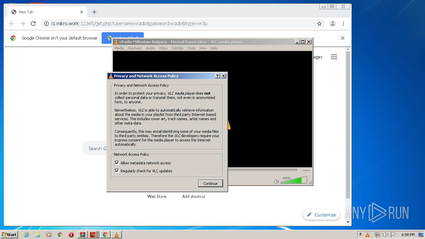Click the Google search box

(95, 148)
